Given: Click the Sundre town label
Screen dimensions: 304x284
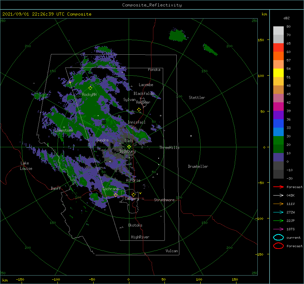Looking at the screenshot, I should click(102, 140).
